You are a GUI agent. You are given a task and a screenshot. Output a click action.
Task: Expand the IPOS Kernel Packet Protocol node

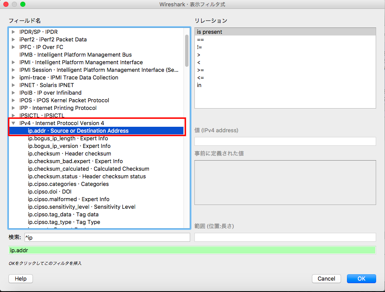click(14, 101)
